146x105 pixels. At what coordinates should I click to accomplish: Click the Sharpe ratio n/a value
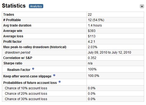coord(90,63)
